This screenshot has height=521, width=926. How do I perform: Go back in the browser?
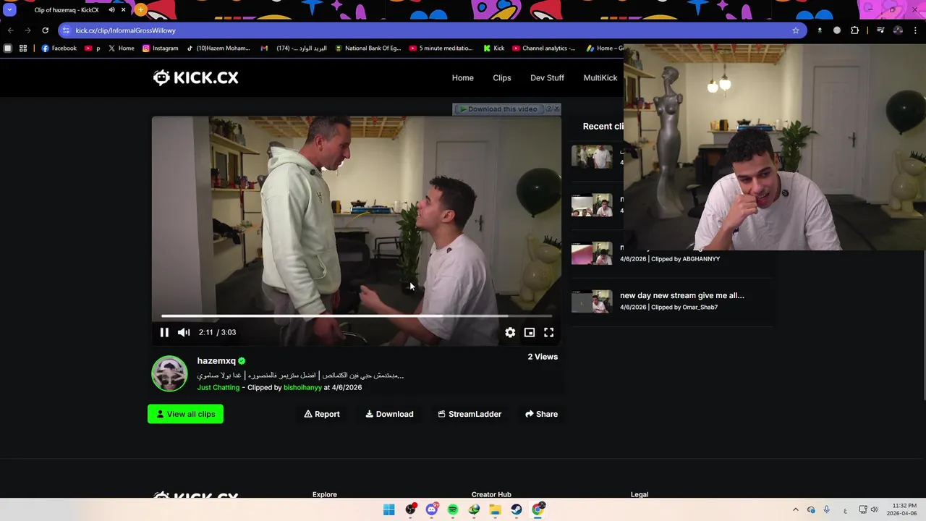[10, 30]
